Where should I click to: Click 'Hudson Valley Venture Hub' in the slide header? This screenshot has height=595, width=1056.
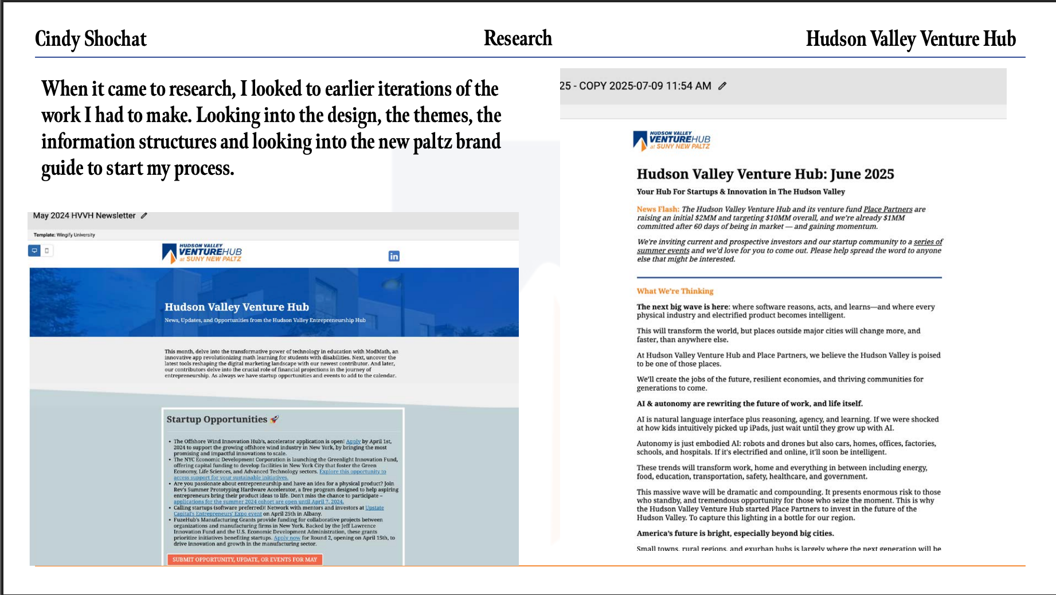(x=911, y=39)
